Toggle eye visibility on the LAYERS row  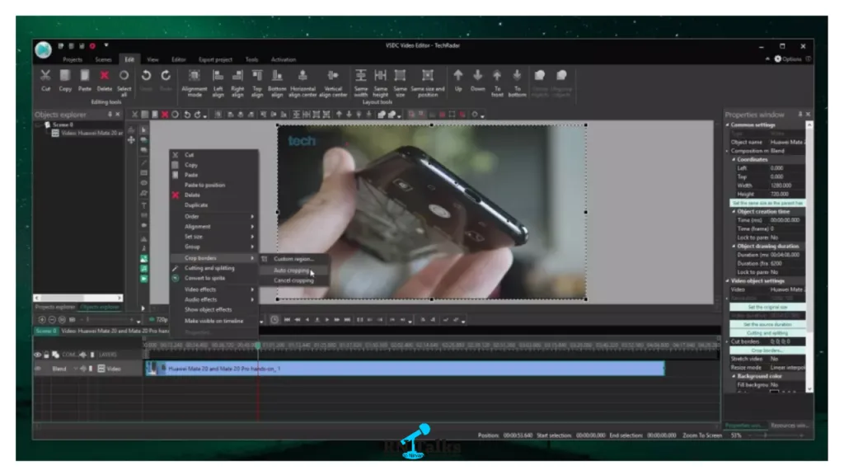(x=38, y=355)
